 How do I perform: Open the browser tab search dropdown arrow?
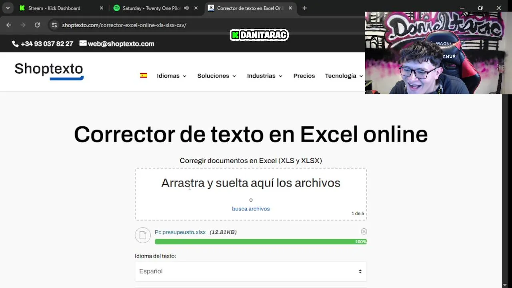[x=8, y=8]
